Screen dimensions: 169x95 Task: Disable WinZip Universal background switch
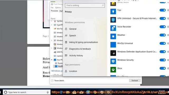(x=163, y=43)
